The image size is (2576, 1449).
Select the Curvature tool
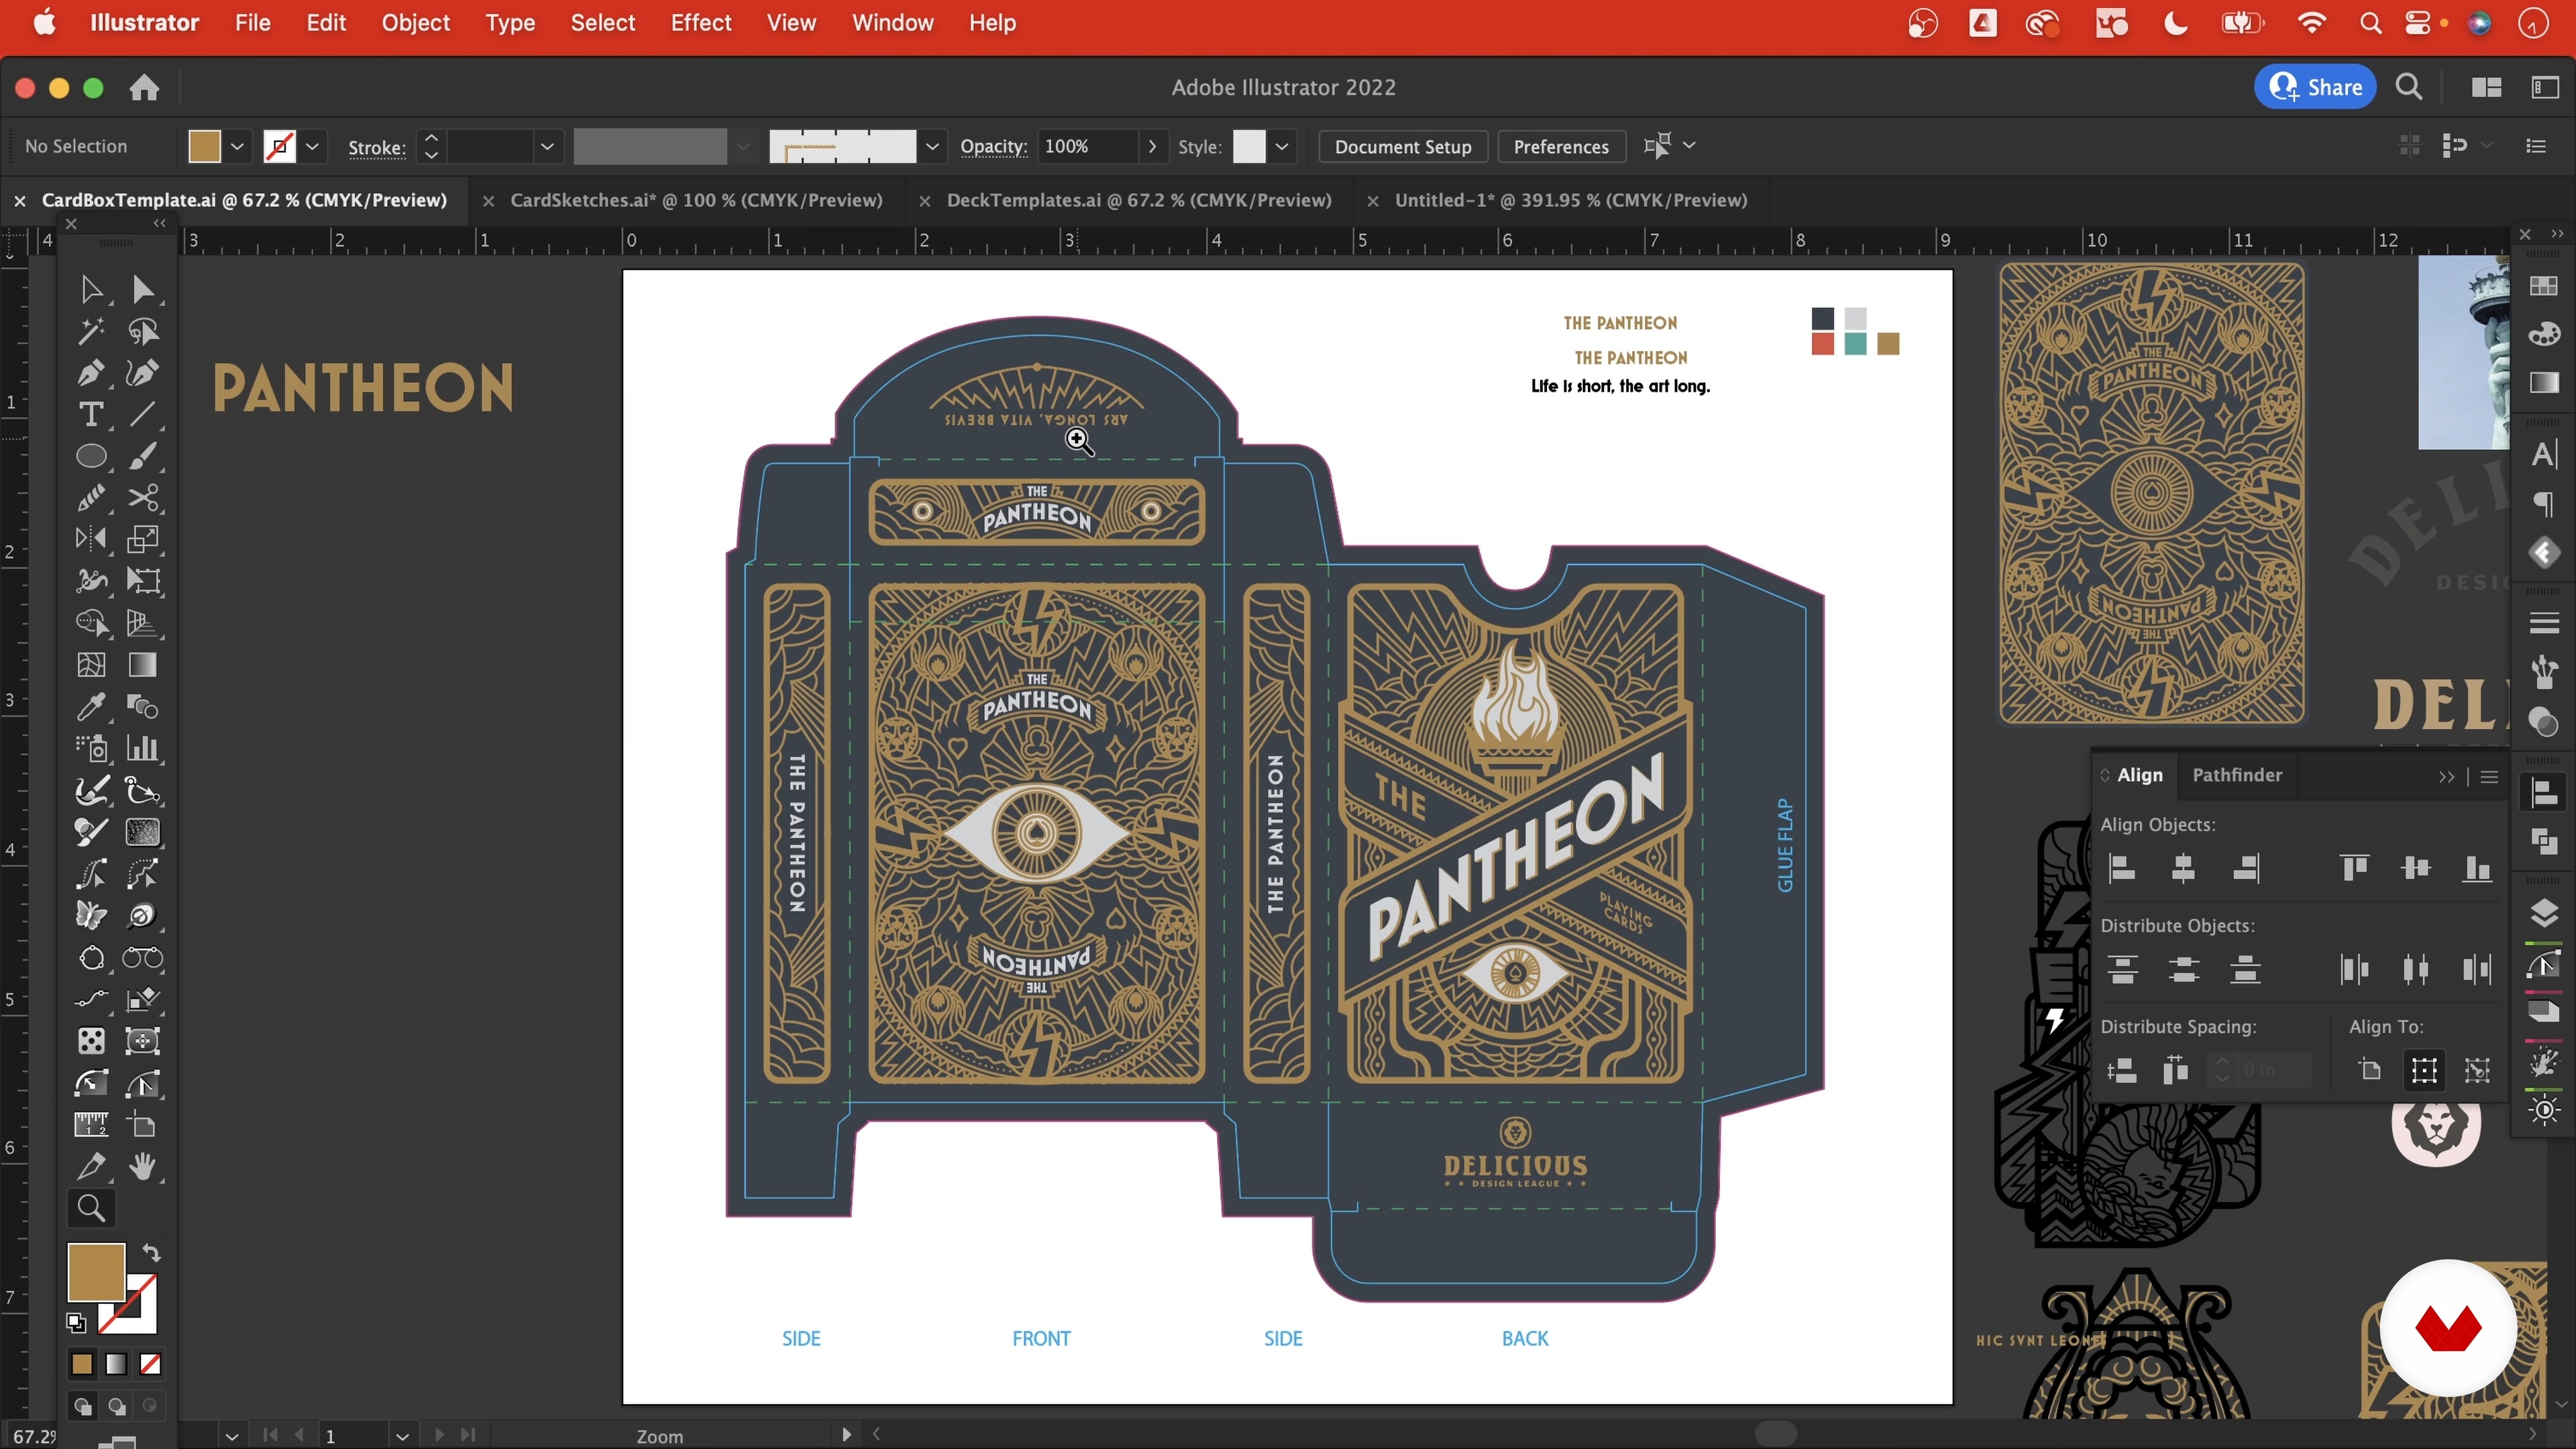click(x=143, y=373)
